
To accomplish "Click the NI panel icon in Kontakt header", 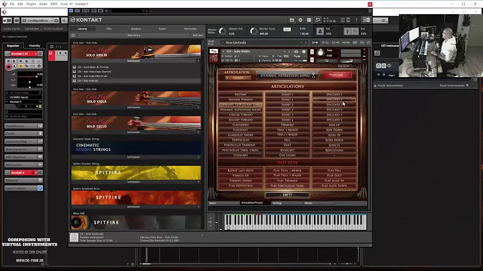I will pos(366,20).
